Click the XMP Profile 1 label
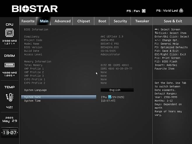192x144 pixels. tap(34, 69)
